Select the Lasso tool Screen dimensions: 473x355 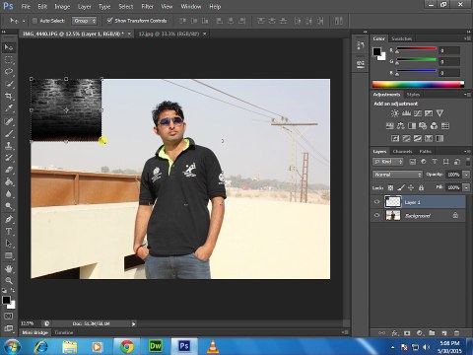click(x=9, y=72)
